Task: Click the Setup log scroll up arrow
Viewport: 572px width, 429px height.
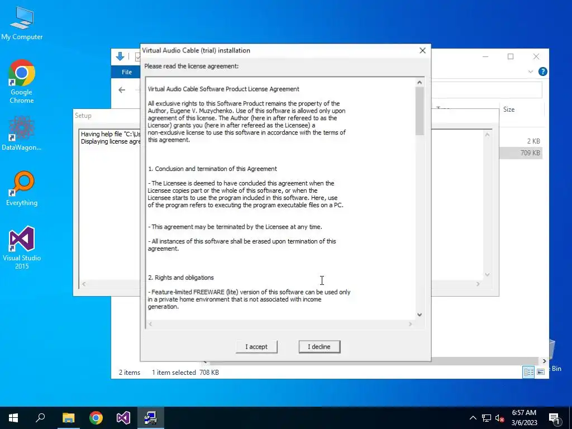Action: click(487, 135)
